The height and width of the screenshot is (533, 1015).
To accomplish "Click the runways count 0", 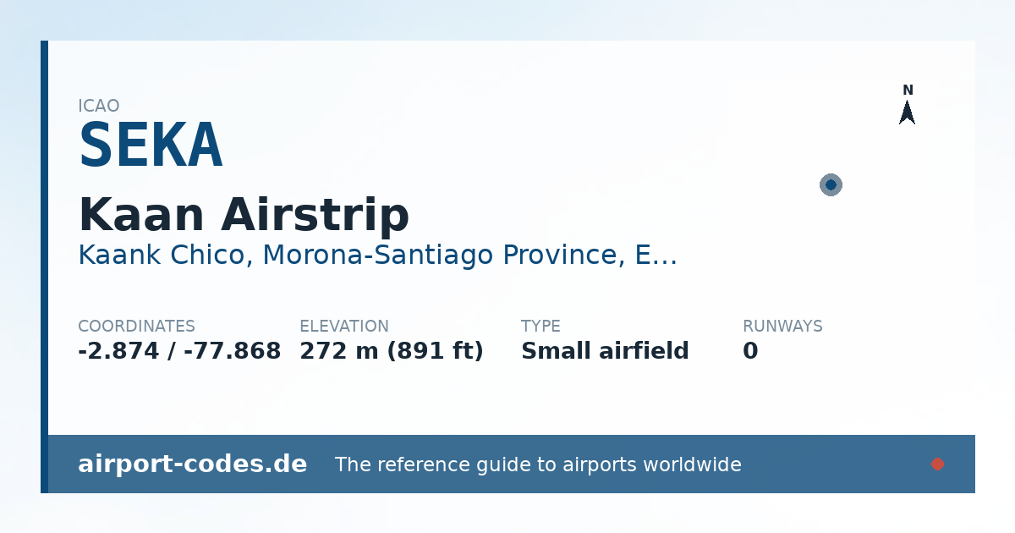I will [750, 351].
